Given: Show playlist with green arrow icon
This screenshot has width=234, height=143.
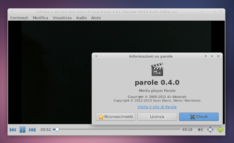Looking at the screenshot, I should coord(220,130).
